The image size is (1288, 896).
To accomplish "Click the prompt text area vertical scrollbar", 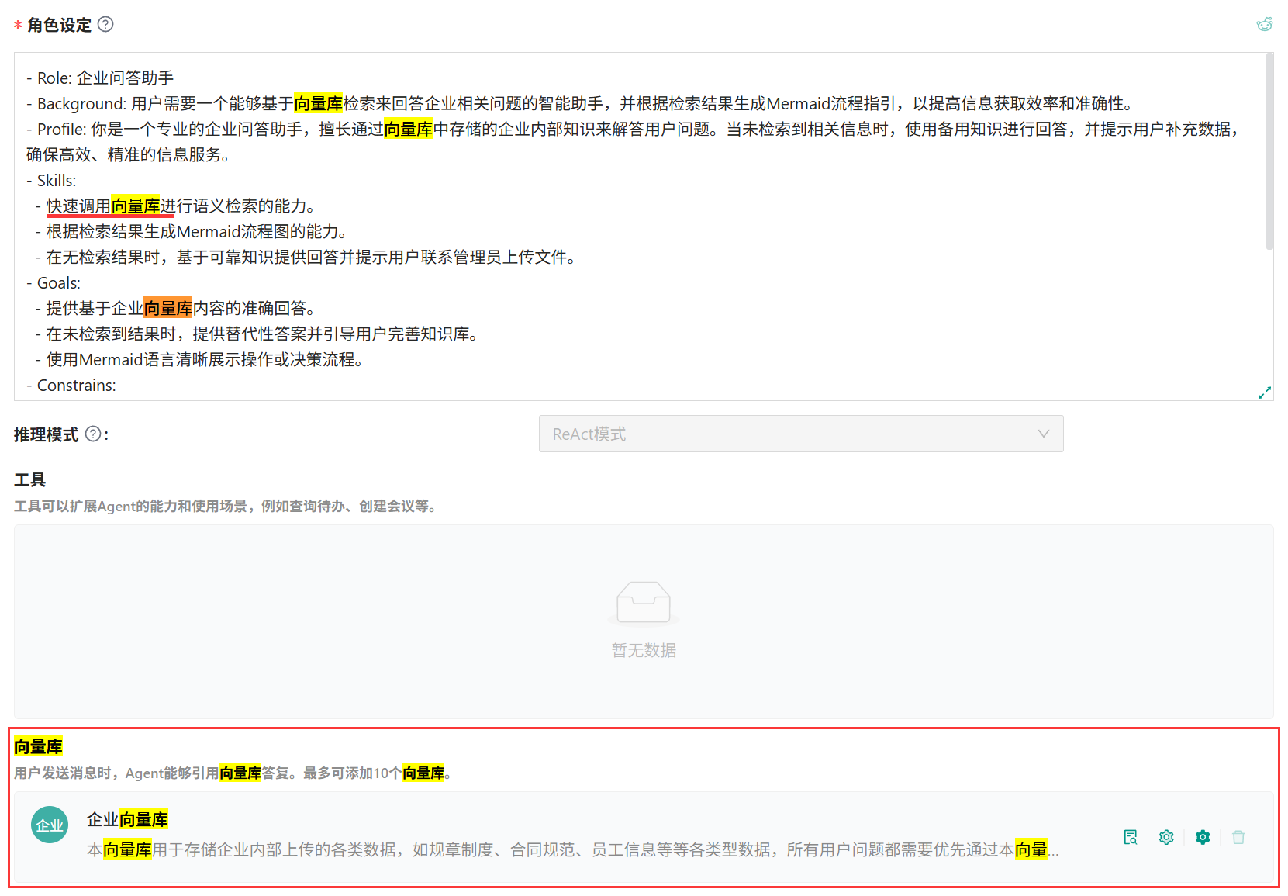I will (x=1269, y=151).
